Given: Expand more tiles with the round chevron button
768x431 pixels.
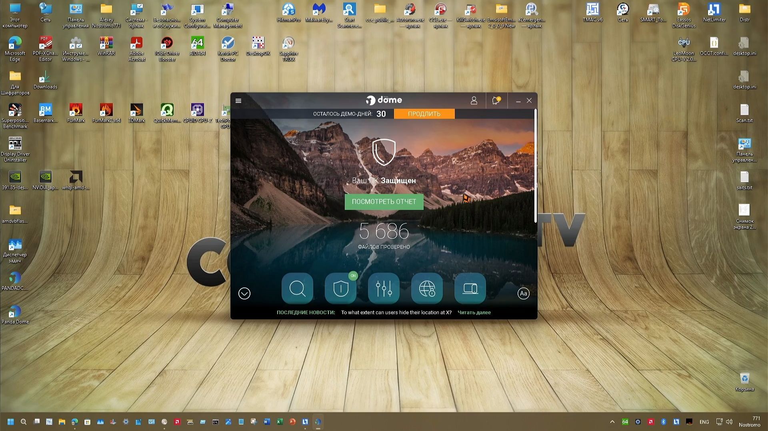Looking at the screenshot, I should pyautogui.click(x=244, y=293).
